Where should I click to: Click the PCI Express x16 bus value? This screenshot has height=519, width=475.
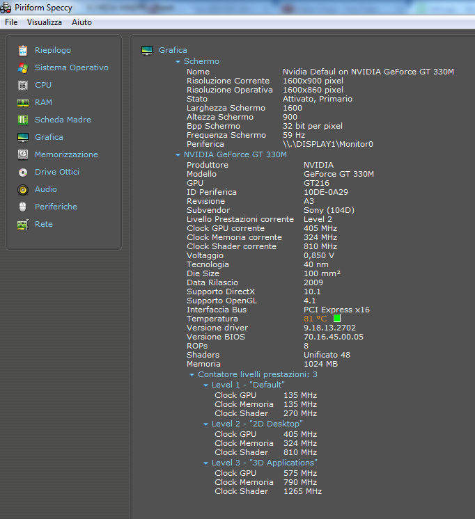337,310
